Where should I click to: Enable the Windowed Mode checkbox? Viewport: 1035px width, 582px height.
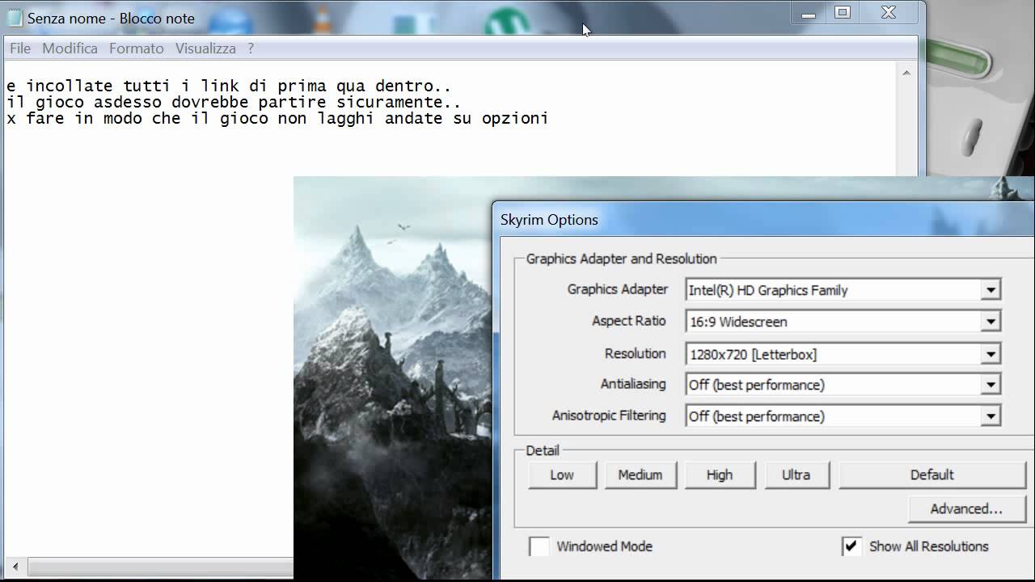click(539, 546)
